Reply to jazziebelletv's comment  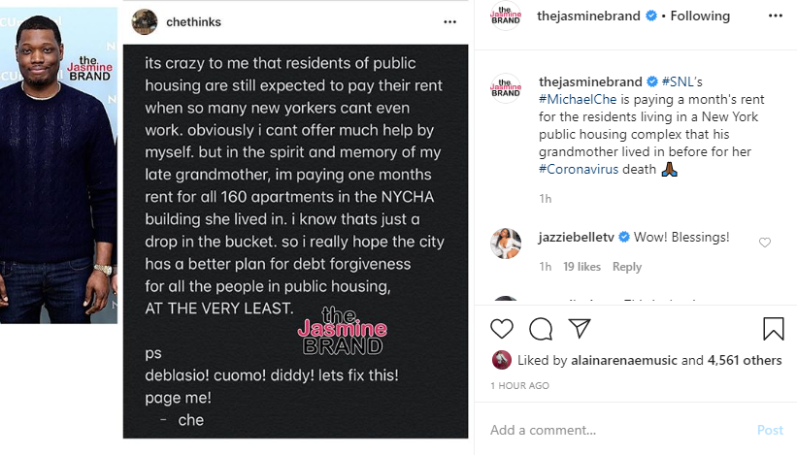coord(627,267)
